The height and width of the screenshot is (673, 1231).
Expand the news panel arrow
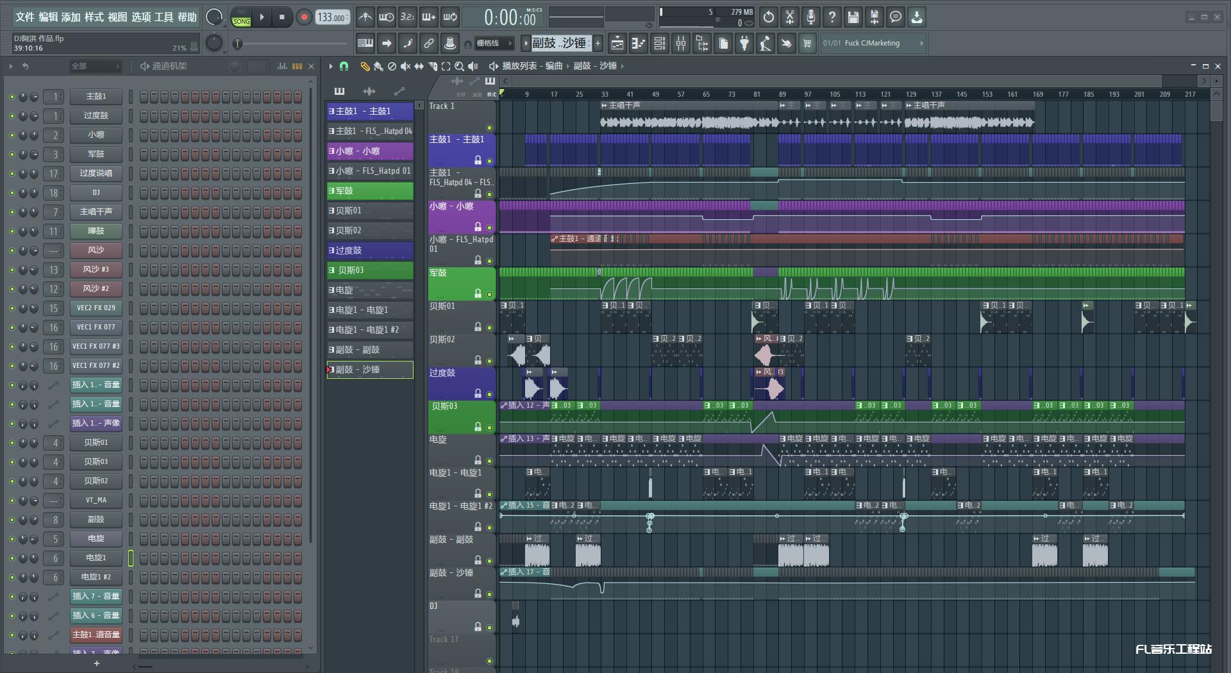(921, 44)
